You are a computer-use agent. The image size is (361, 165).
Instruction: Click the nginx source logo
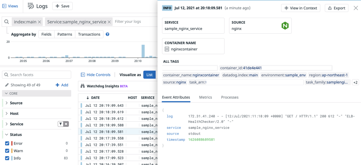[285, 26]
